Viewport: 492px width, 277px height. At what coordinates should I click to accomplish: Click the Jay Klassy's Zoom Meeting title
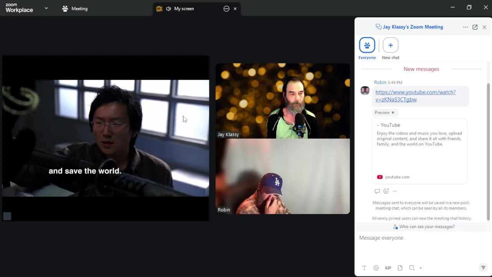tap(413, 27)
